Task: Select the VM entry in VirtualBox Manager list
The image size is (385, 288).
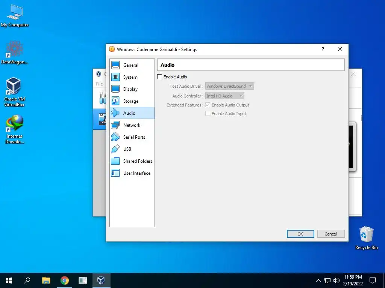Action: 99,119
